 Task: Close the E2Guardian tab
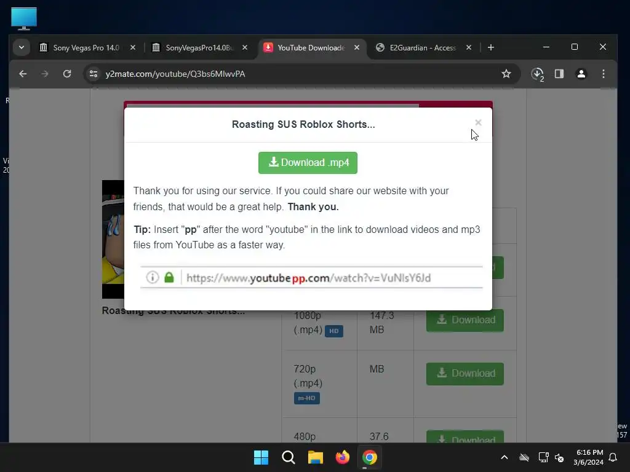[468, 47]
